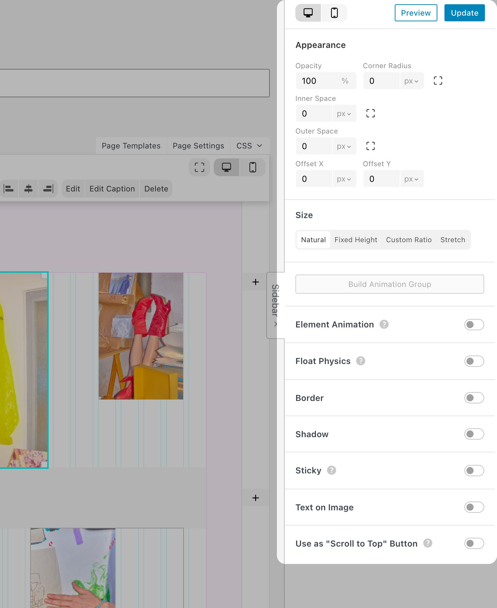The image size is (497, 608).
Task: Click the Preview button
Action: (416, 13)
